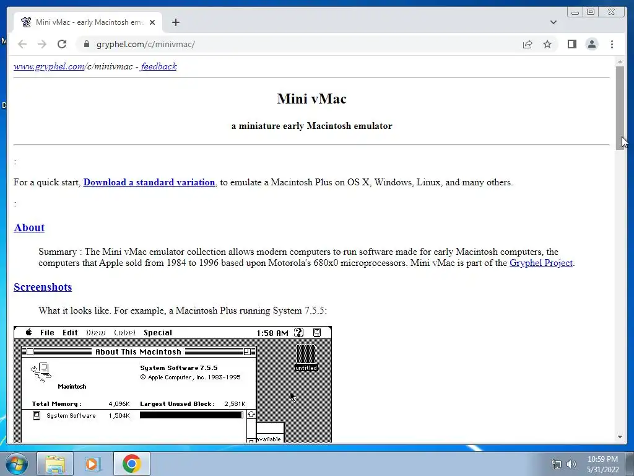
Task: Click File in the Macintosh screenshot menu
Action: click(47, 333)
